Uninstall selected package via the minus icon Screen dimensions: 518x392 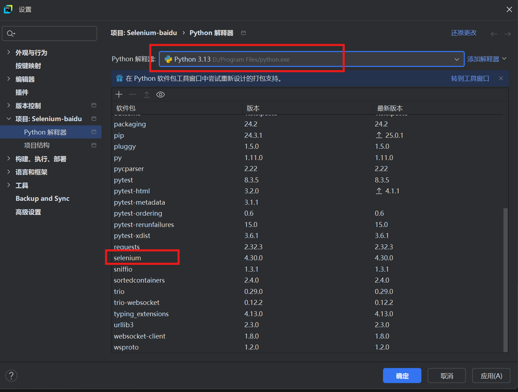tap(133, 95)
